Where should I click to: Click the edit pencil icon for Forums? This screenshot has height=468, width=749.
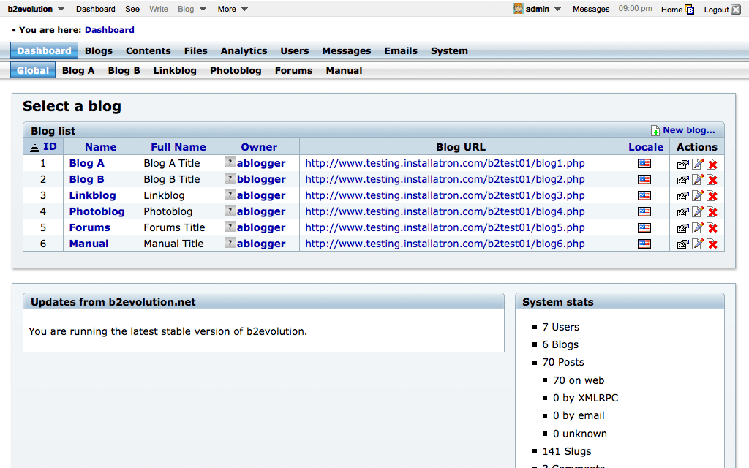(x=697, y=228)
